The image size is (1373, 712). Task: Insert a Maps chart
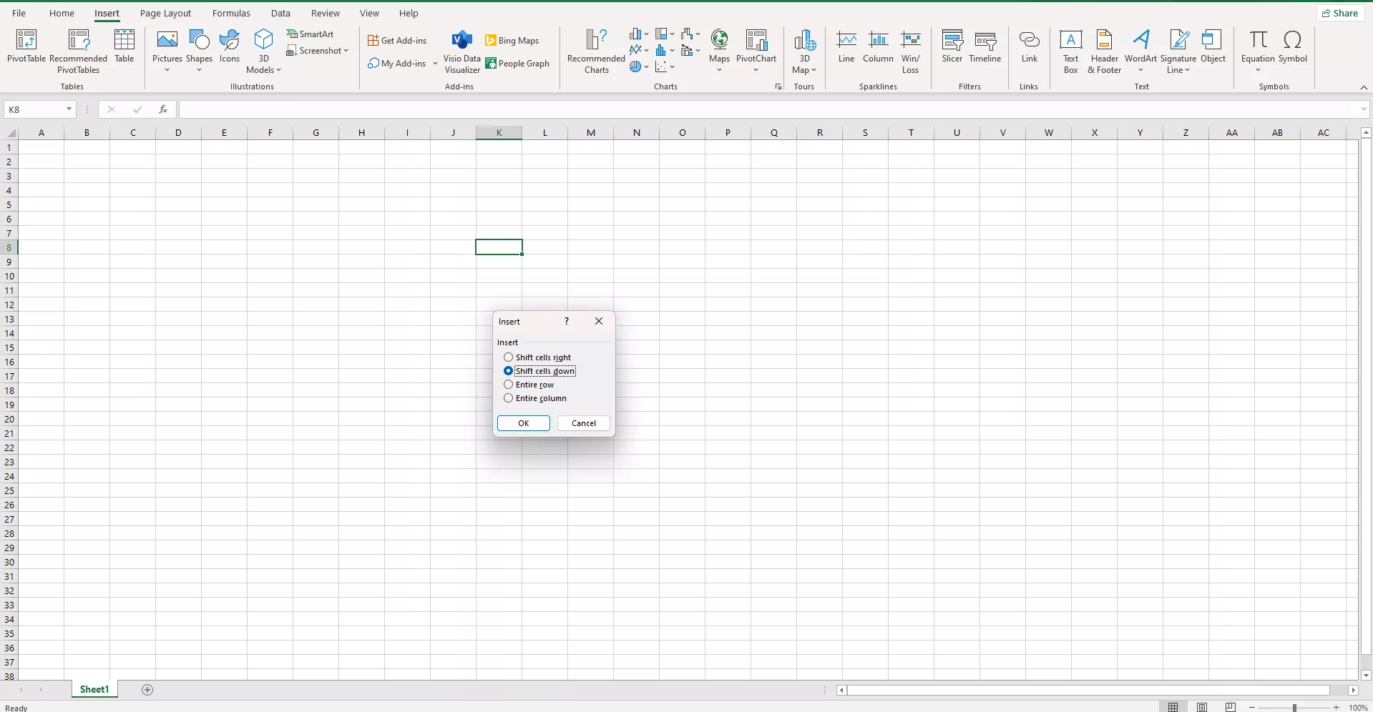pyautogui.click(x=719, y=50)
